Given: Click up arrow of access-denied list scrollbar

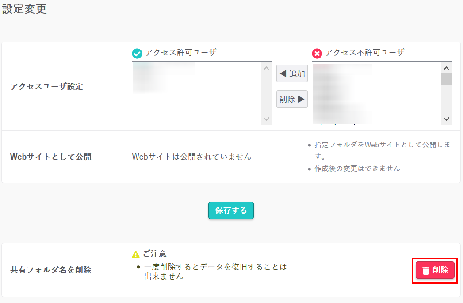Looking at the screenshot, I should (446, 68).
